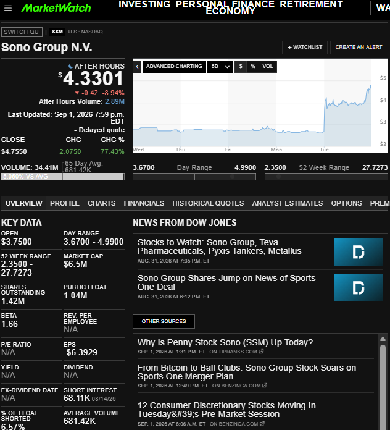Switch to PROFILE tab
The height and width of the screenshot is (430, 390).
(65, 203)
